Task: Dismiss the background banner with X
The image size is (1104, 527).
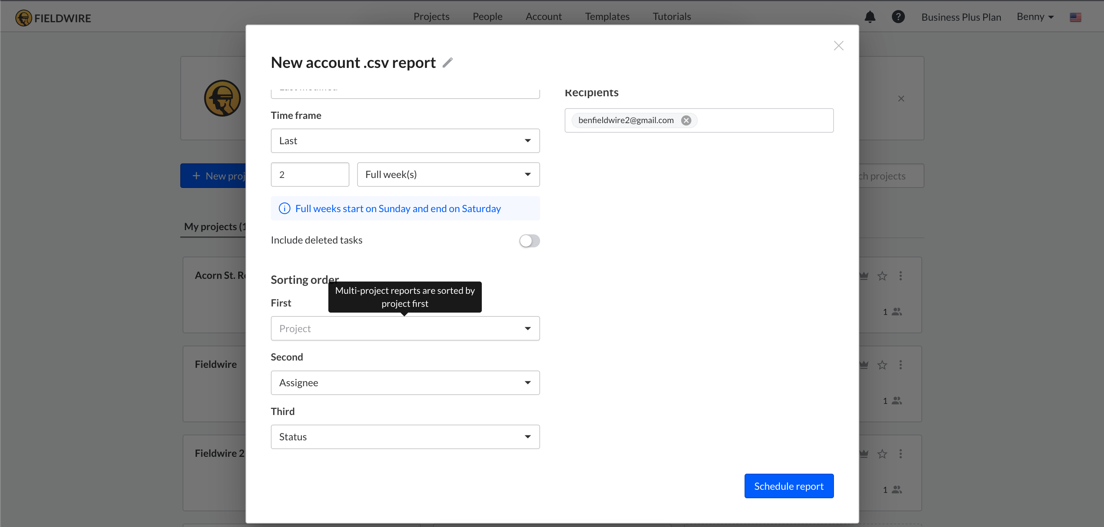Action: (901, 99)
